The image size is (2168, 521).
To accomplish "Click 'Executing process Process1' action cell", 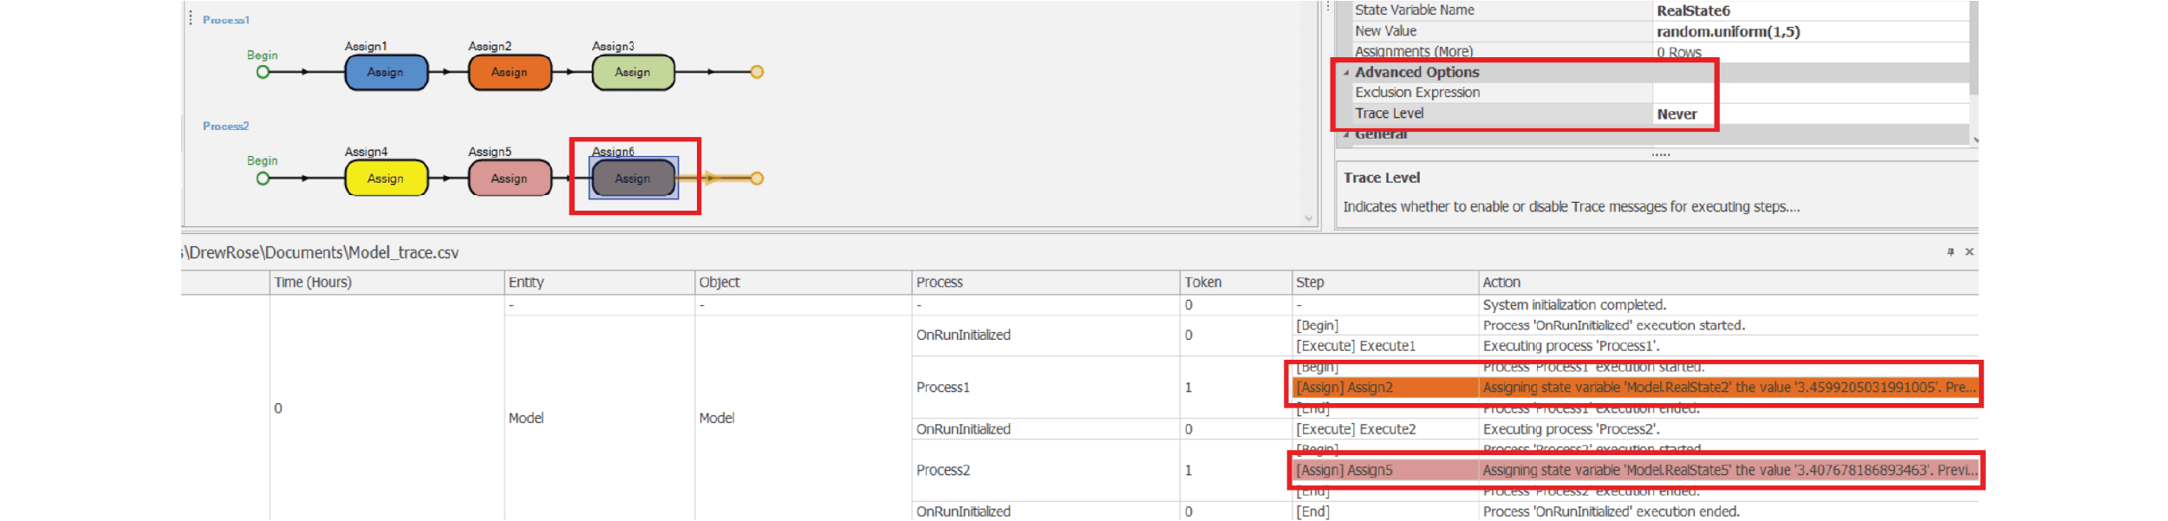I will pyautogui.click(x=1729, y=346).
